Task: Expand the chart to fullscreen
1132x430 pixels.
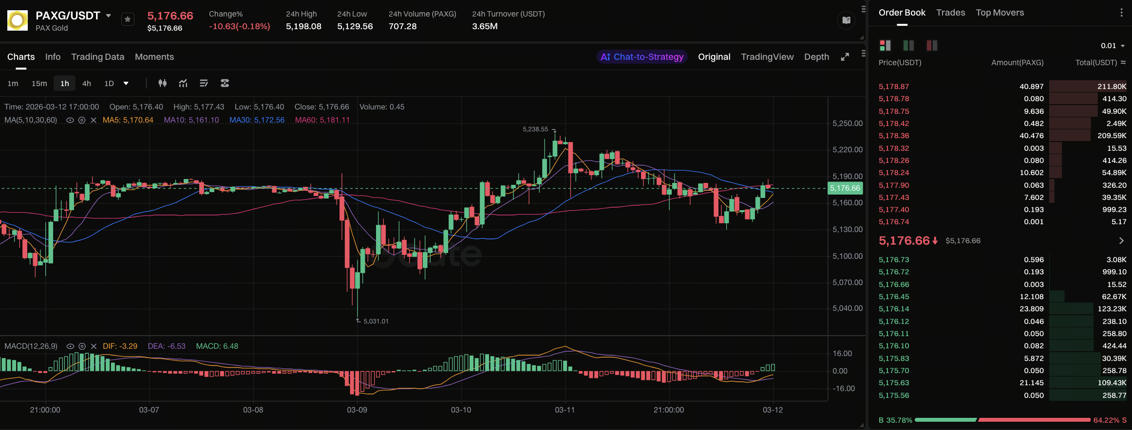Action: pyautogui.click(x=845, y=57)
